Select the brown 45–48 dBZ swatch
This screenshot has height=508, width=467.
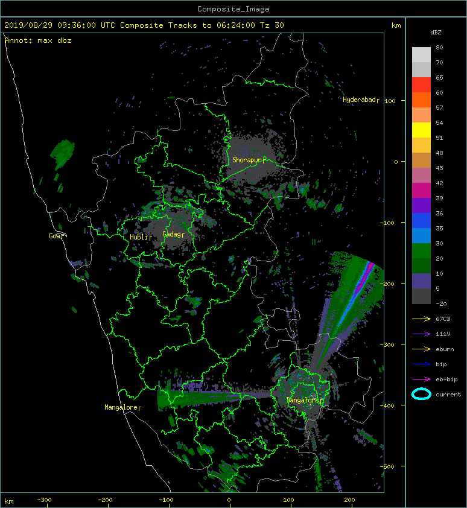coord(421,160)
